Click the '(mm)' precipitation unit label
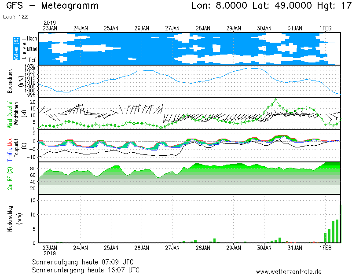This screenshot has height=275, width=352. tap(20, 219)
